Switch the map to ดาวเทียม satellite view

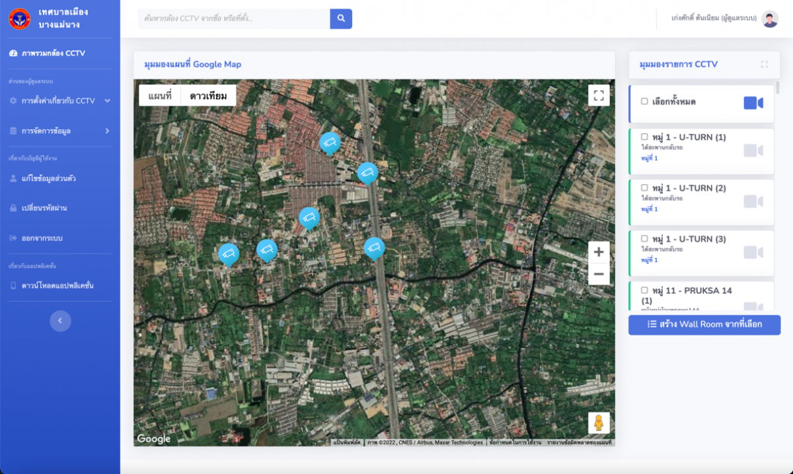(208, 96)
